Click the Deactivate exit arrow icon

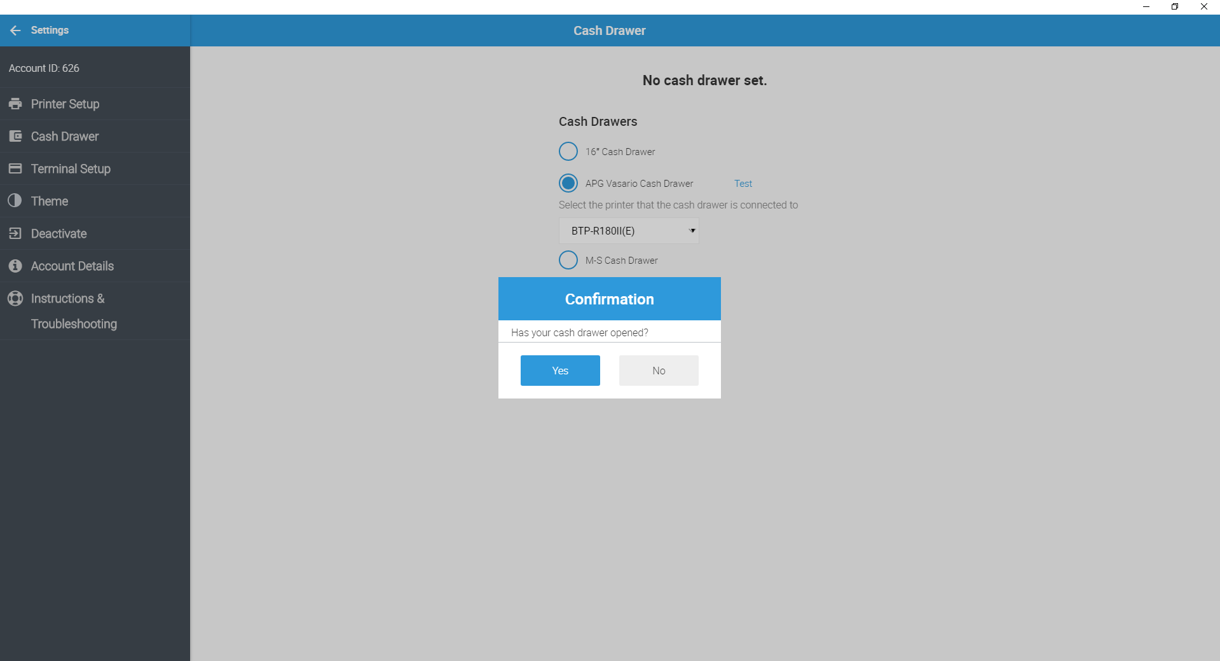click(x=15, y=233)
